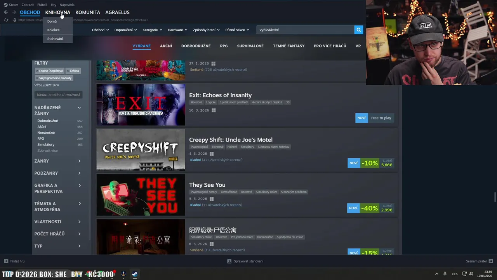Click the hledat značku či možnost field

58,94
